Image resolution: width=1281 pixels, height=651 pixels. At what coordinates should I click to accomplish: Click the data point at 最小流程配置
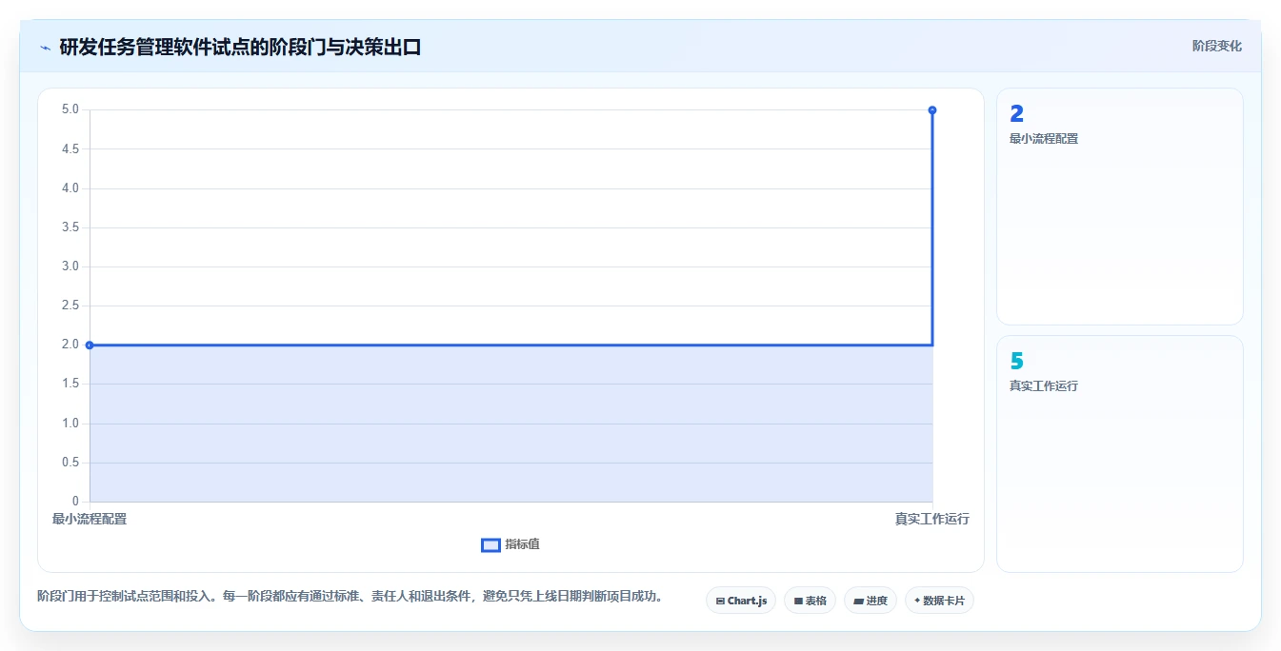pyautogui.click(x=90, y=345)
